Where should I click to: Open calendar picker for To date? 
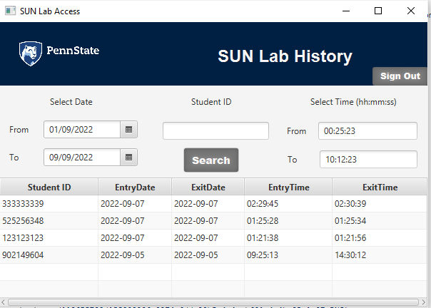tap(128, 158)
